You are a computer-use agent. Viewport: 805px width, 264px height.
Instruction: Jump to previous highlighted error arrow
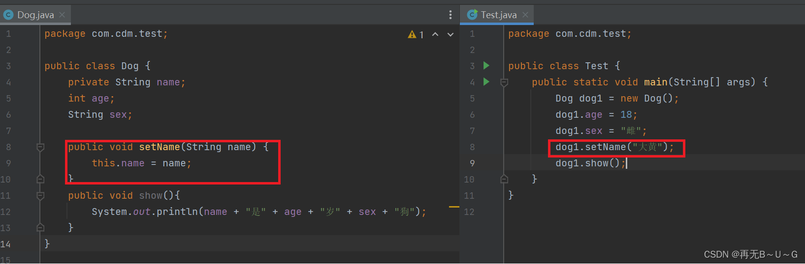click(435, 34)
